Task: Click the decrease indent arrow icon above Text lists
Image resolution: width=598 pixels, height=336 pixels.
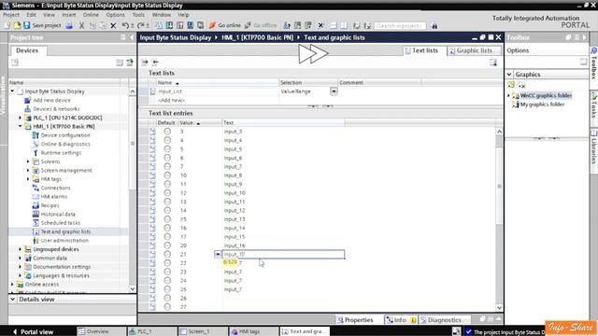Action: pyautogui.click(x=155, y=63)
